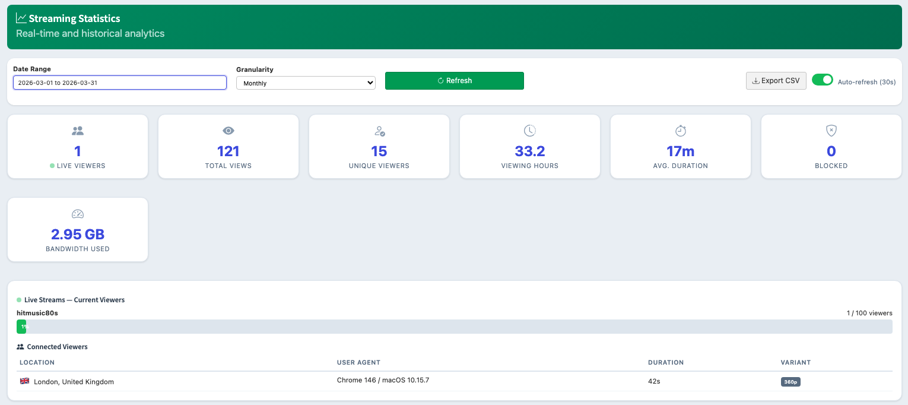Click the User Agent column header

click(x=358, y=362)
